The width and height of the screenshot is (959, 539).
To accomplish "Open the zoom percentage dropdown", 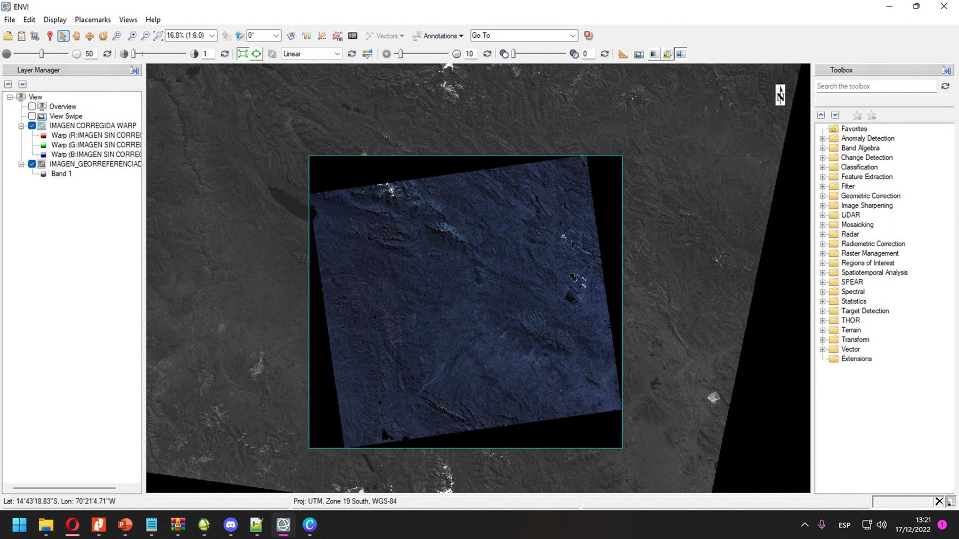I will coord(212,36).
